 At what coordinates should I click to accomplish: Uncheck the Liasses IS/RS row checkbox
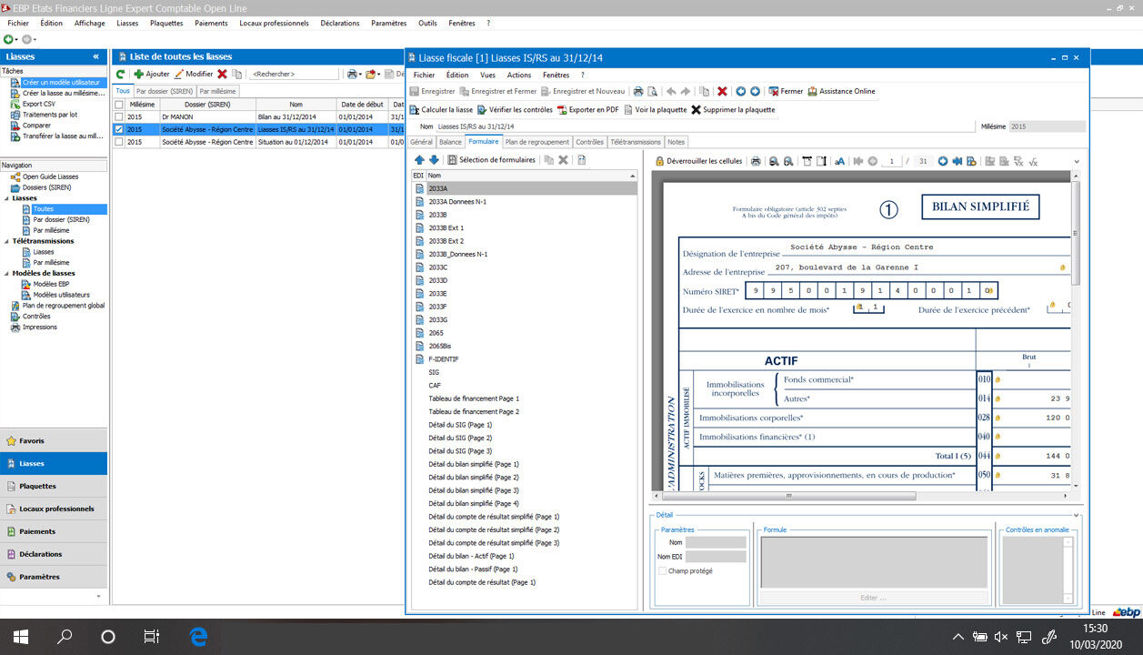[118, 129]
